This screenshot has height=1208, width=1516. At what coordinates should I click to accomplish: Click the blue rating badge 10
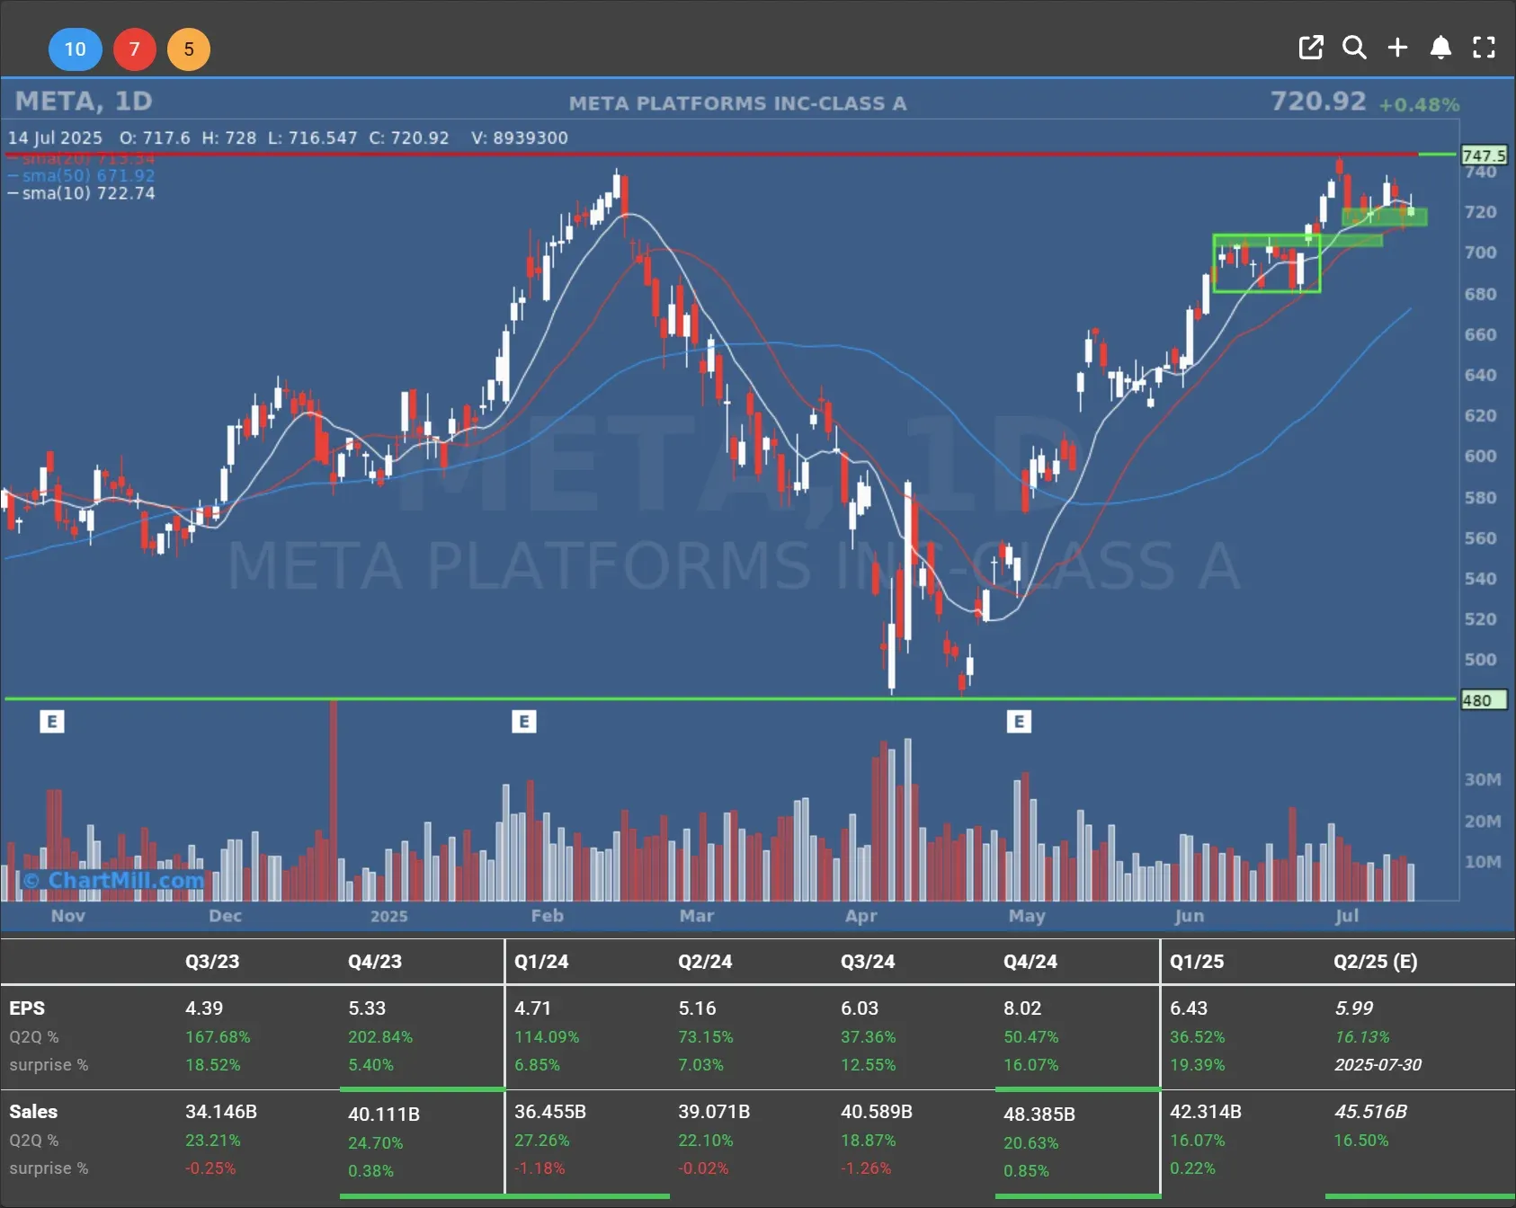coord(76,49)
